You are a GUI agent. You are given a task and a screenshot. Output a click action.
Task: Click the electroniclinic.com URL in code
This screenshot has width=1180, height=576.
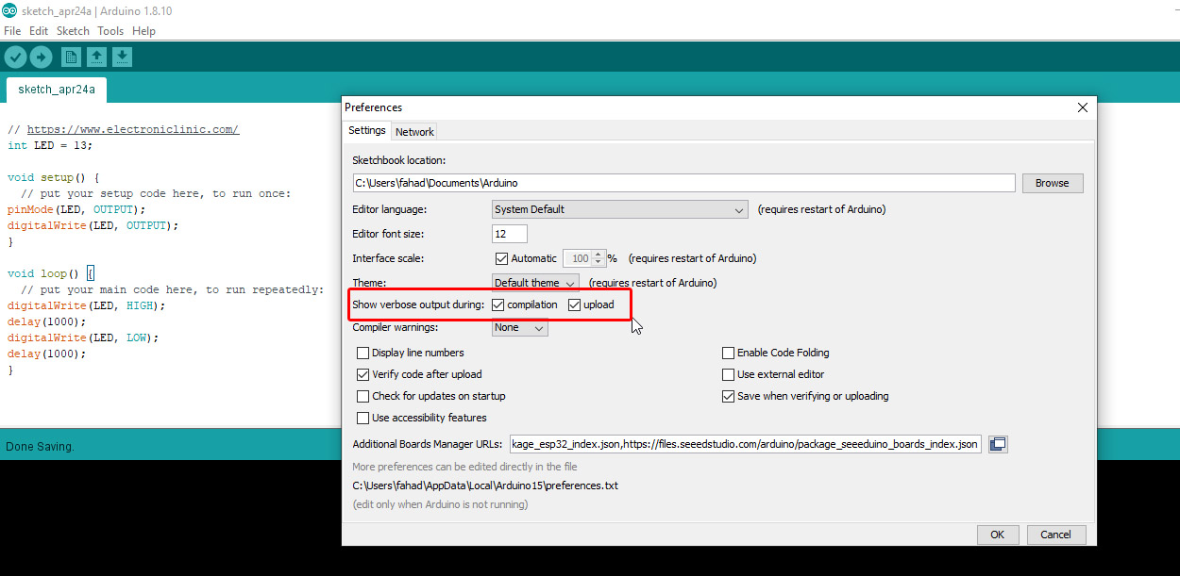133,130
